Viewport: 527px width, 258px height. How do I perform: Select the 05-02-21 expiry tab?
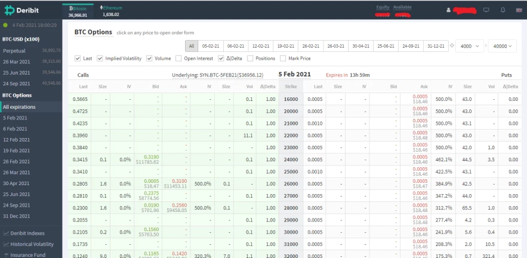(x=211, y=46)
